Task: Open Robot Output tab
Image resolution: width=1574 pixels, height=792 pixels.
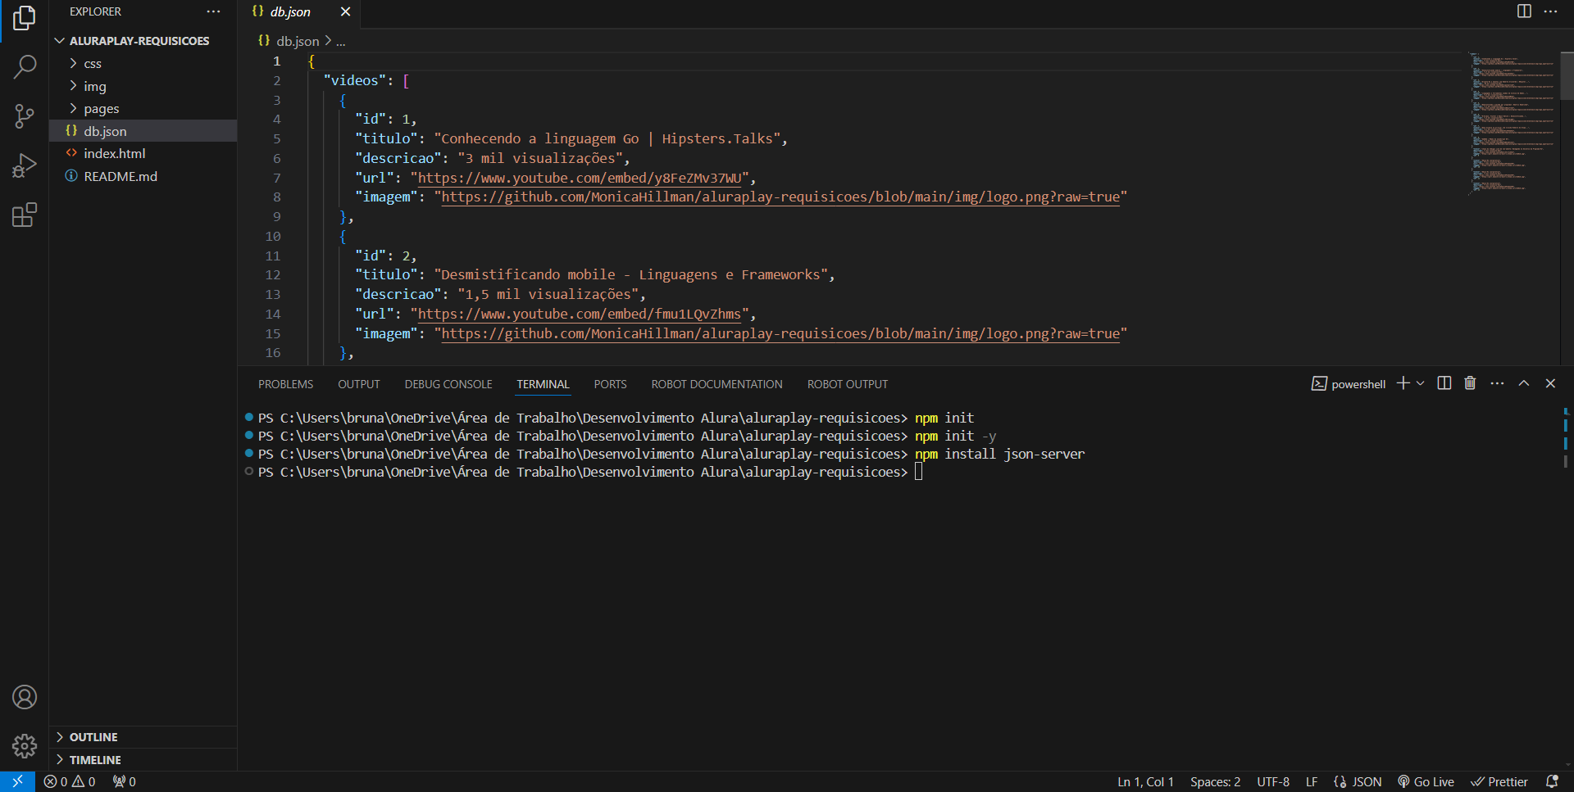Action: (x=848, y=384)
